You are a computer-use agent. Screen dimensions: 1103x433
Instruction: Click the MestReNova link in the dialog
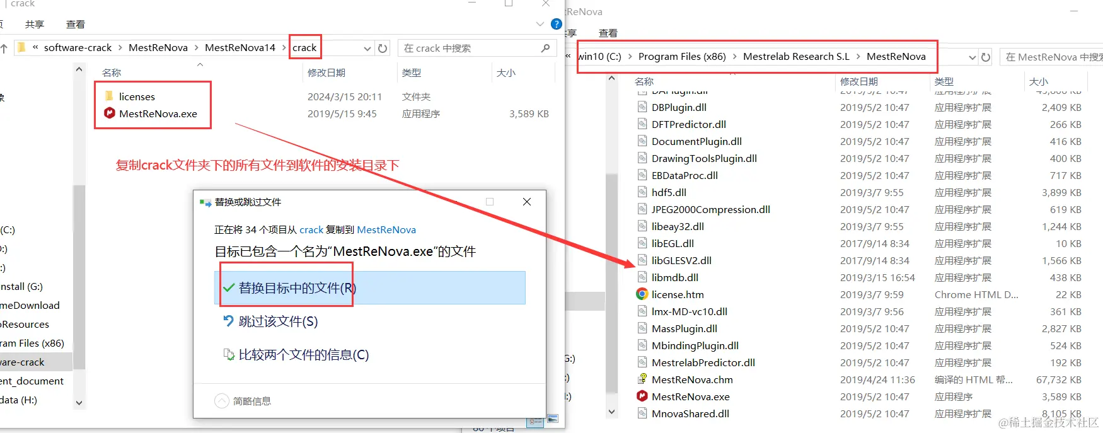pos(386,229)
